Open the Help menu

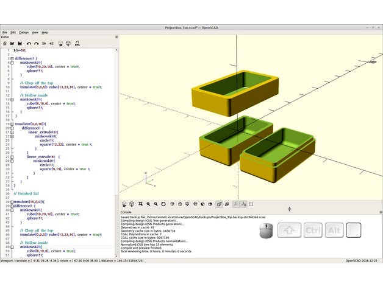[45, 32]
